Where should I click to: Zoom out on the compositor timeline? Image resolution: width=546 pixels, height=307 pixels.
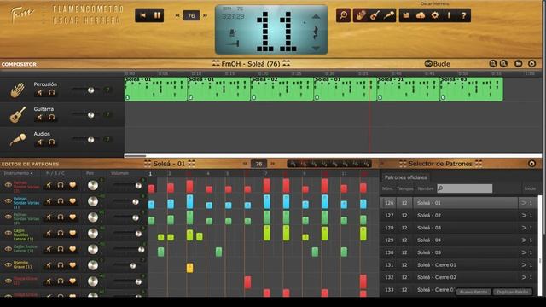(x=503, y=63)
